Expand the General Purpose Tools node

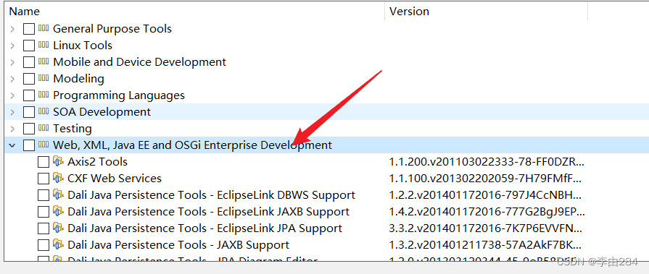click(12, 29)
